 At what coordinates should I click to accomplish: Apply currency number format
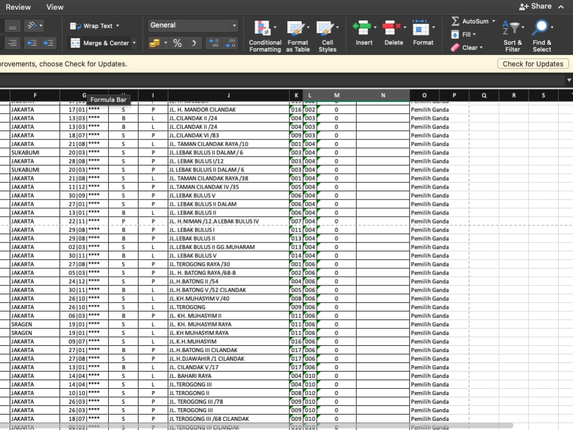point(155,43)
